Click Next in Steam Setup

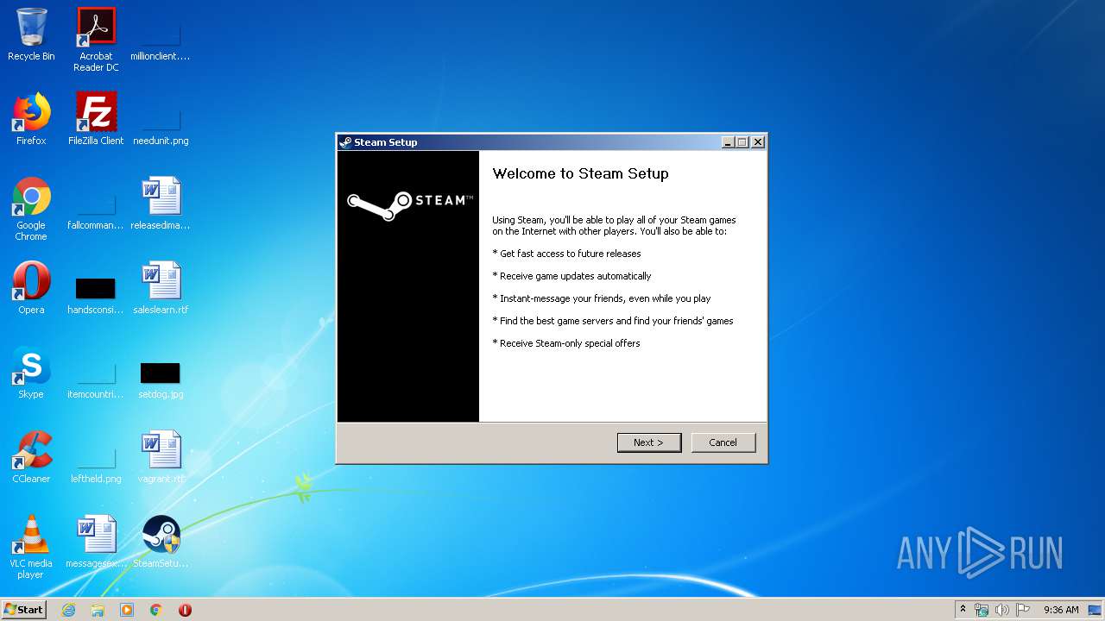[649, 442]
